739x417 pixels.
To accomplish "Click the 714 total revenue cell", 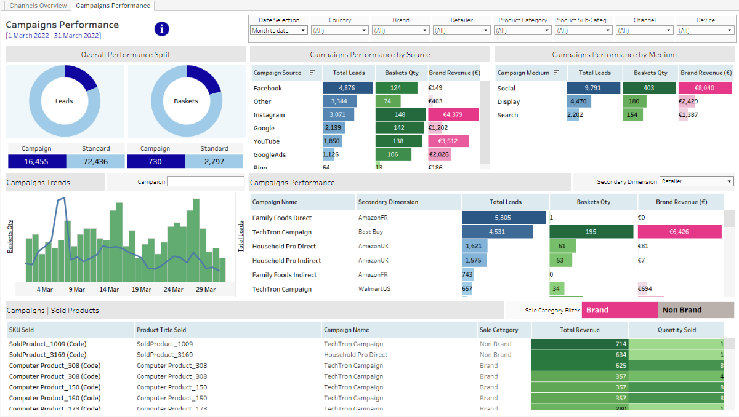I will pos(579,344).
